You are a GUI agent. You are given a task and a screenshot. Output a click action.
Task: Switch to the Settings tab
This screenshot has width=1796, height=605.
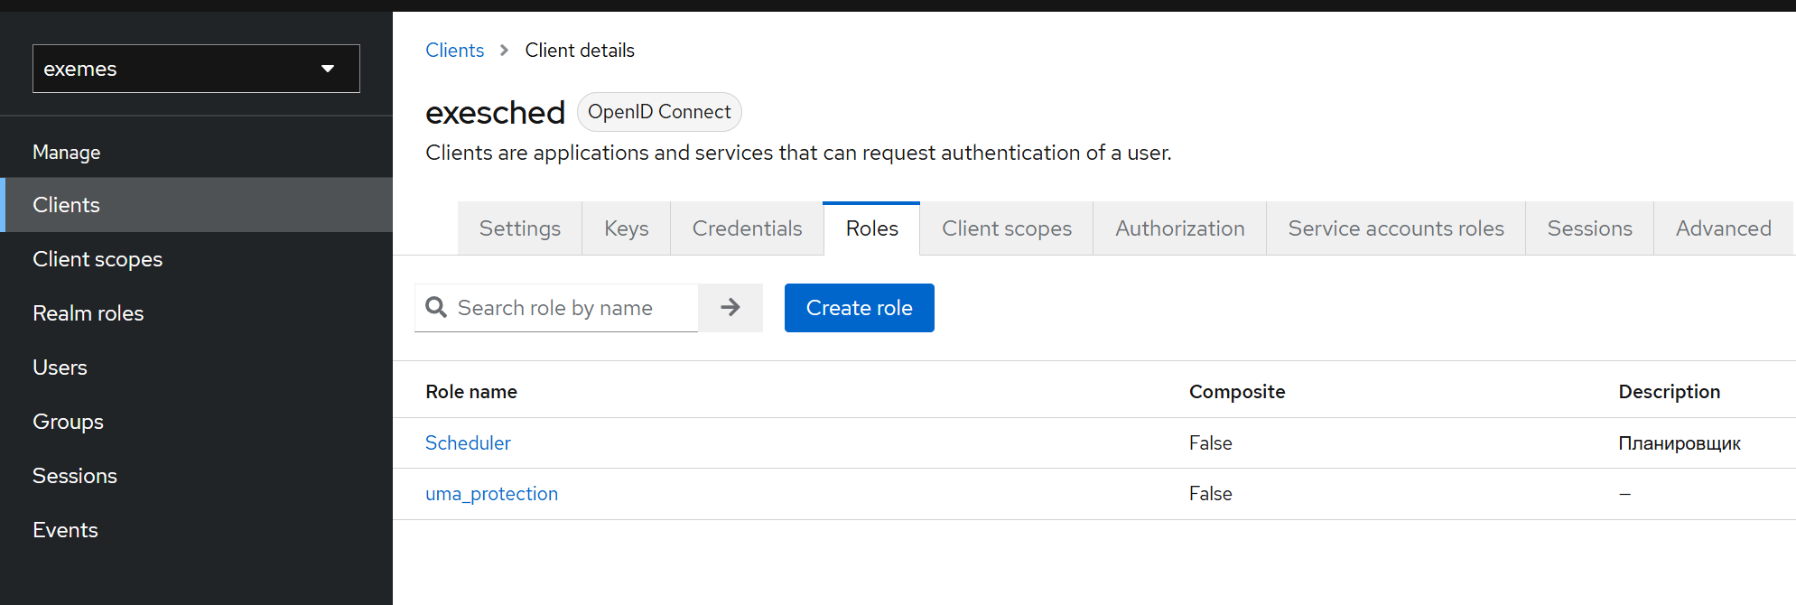click(x=519, y=228)
